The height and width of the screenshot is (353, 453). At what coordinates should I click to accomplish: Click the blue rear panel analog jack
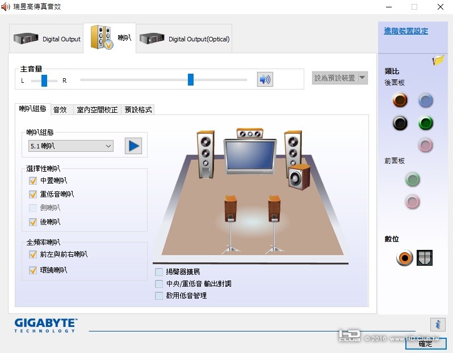pos(426,100)
